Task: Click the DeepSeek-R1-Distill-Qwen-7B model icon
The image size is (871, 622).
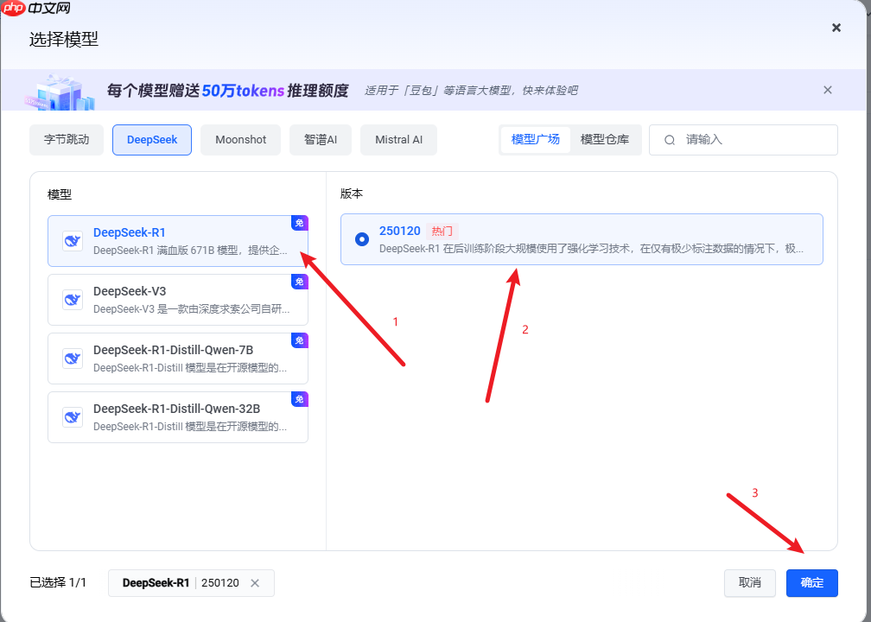Action: [72, 358]
